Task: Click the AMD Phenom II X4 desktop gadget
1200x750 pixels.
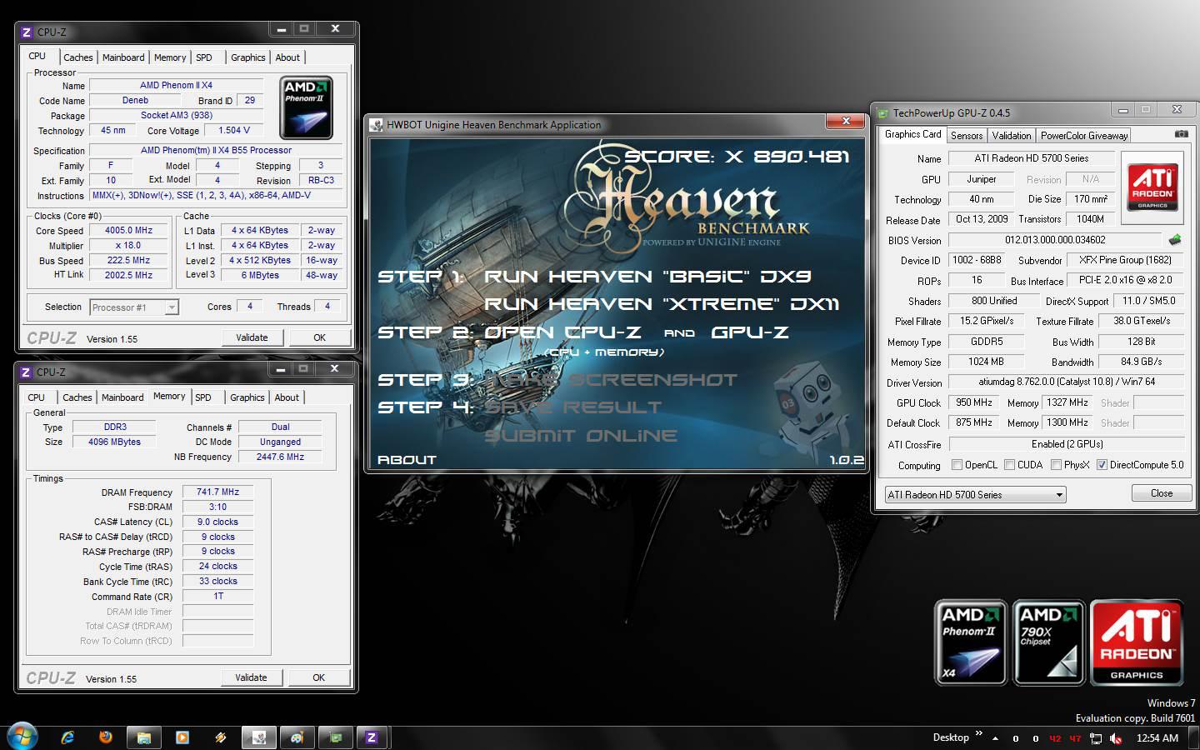Action: tap(970, 642)
